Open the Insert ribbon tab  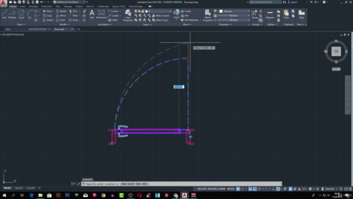pyautogui.click(x=23, y=6)
